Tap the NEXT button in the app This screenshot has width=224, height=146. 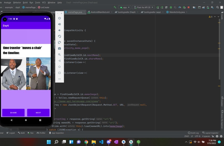pos(38,113)
